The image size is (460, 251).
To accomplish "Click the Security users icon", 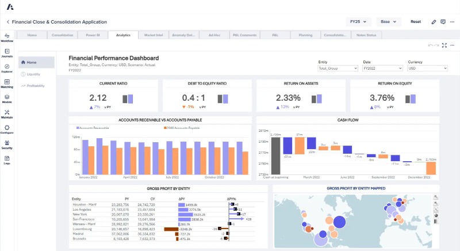I will tap(7, 143).
